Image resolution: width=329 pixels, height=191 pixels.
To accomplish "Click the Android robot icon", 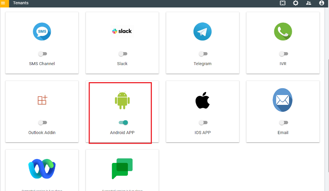I will coord(122,100).
